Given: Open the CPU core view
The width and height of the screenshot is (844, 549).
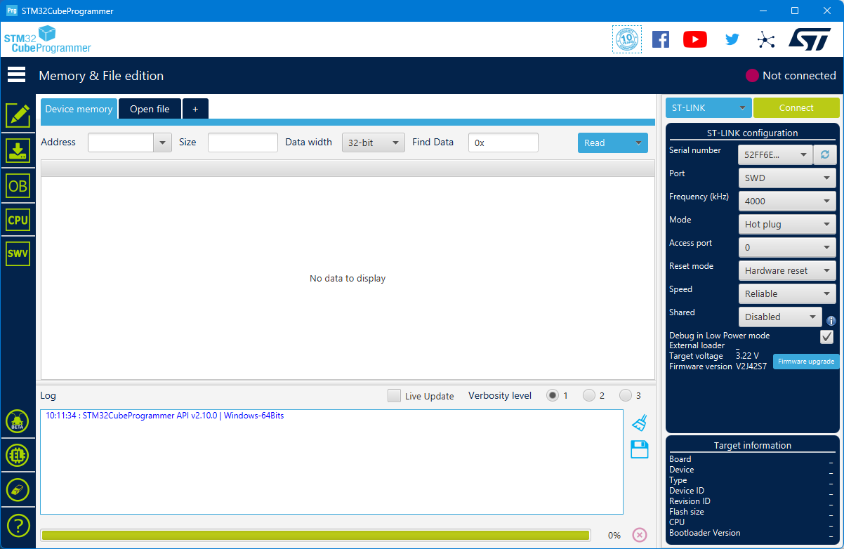Looking at the screenshot, I should [17, 219].
